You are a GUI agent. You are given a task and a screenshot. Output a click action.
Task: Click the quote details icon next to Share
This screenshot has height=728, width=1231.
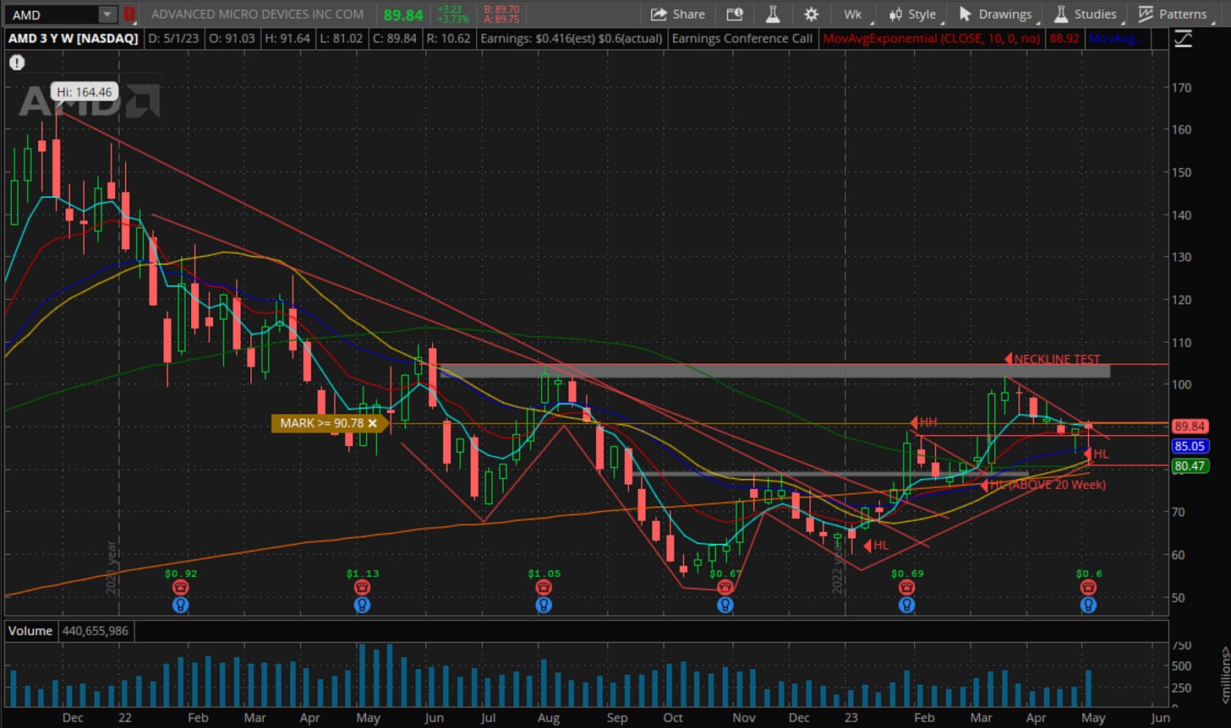[x=734, y=14]
